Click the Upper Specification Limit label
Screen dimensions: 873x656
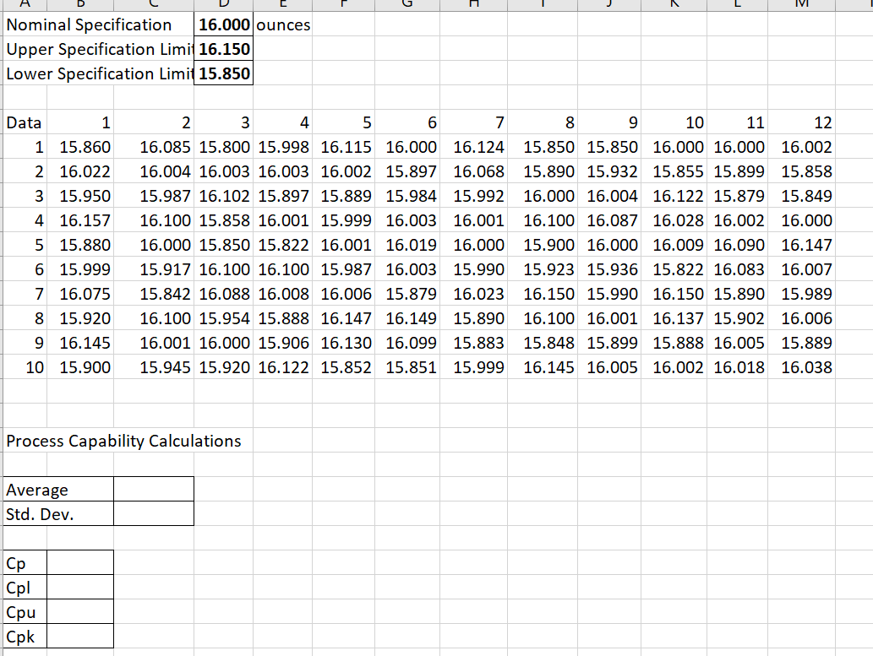point(99,49)
